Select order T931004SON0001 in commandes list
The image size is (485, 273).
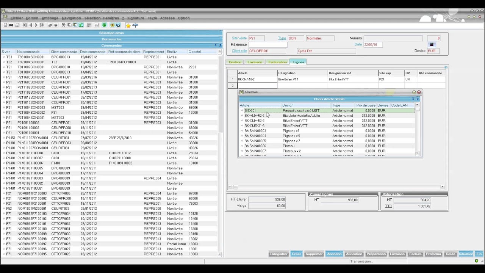click(110, 57)
